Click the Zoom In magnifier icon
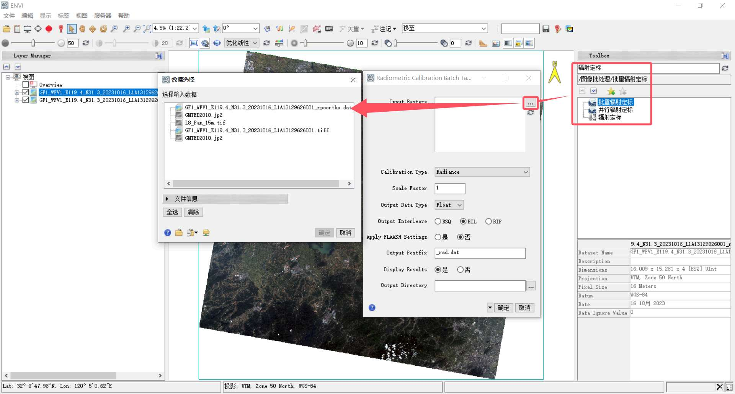Image resolution: width=735 pixels, height=394 pixels. tap(126, 29)
